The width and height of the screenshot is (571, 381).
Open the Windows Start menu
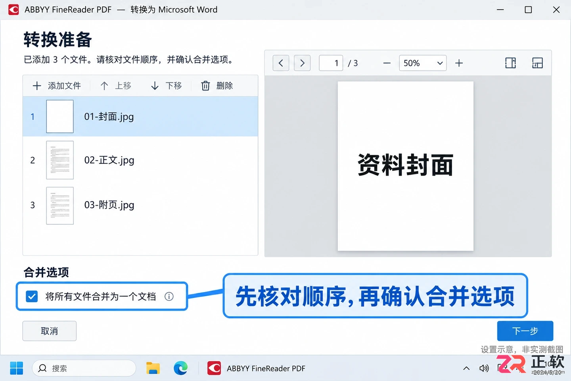pyautogui.click(x=16, y=368)
